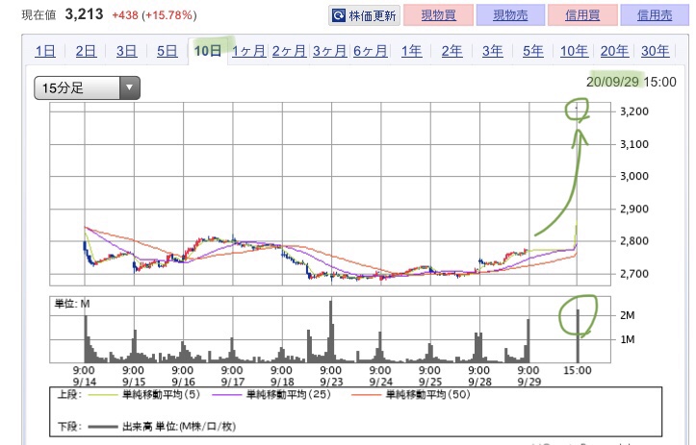
Task: Show the 30年 chart range
Action: coord(655,52)
